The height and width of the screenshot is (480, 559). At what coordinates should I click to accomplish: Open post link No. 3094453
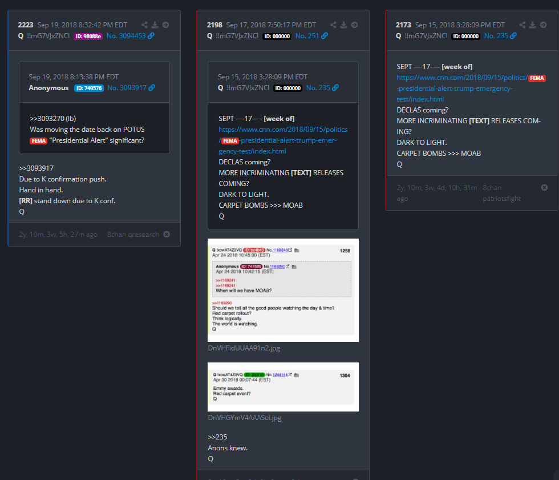click(126, 35)
